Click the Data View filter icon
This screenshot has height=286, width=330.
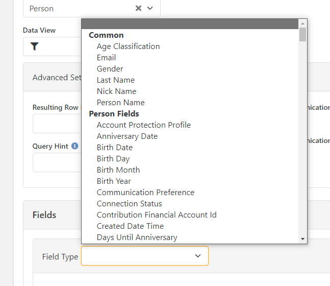[35, 46]
